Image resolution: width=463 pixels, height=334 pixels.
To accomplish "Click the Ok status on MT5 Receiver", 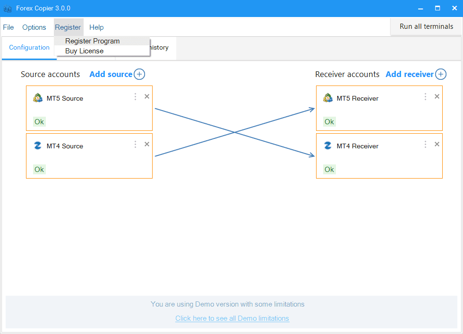I will (329, 122).
